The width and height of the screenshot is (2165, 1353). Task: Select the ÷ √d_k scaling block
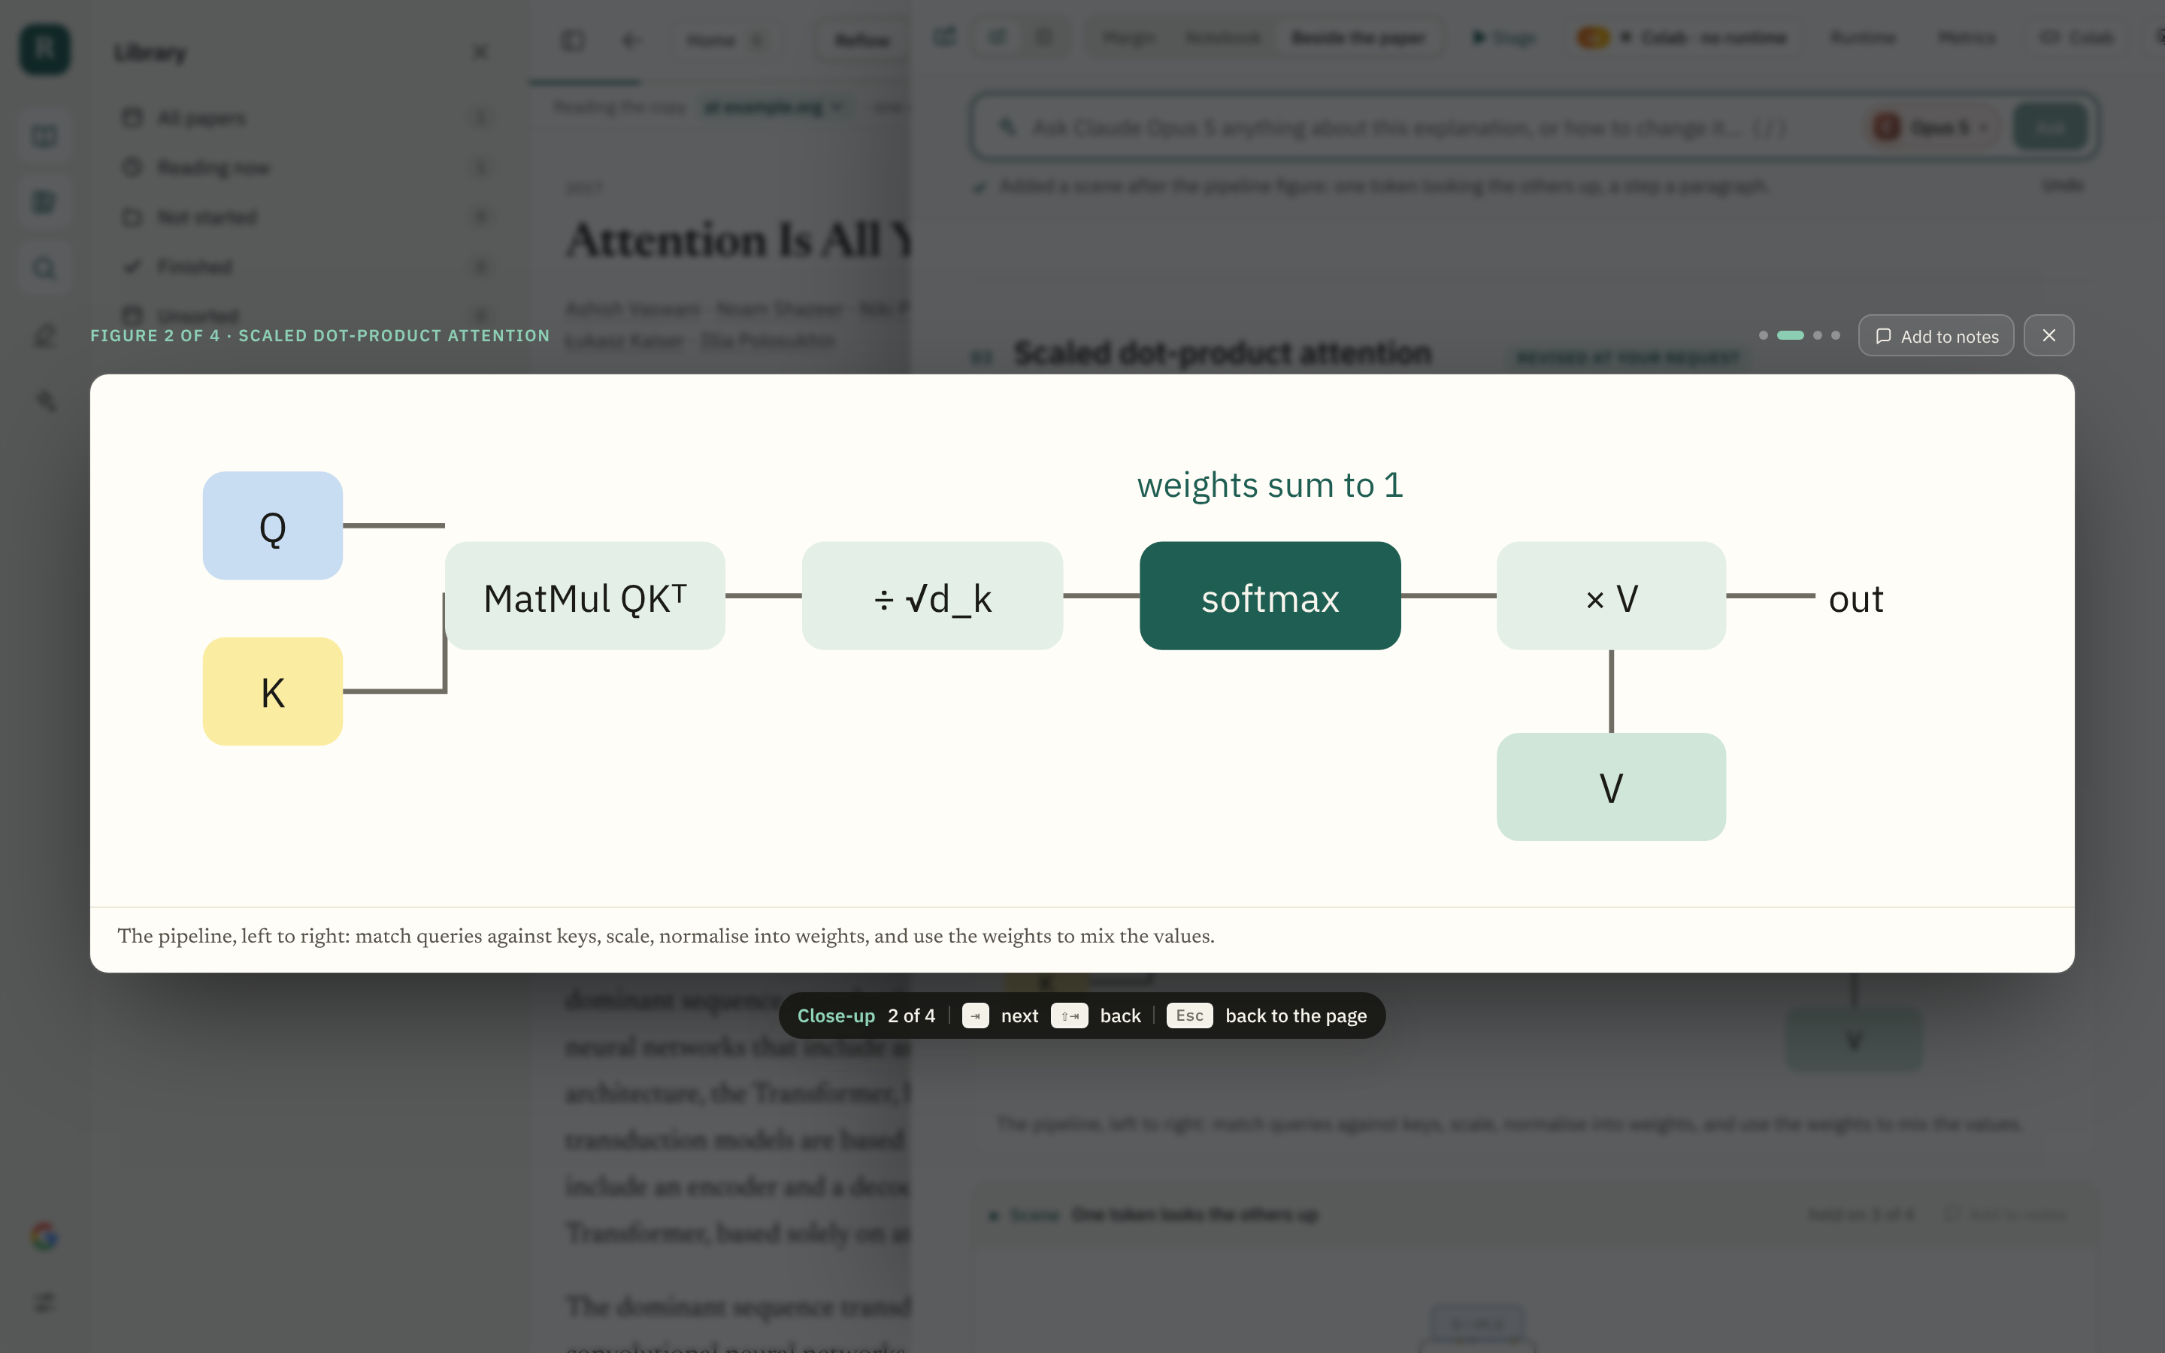pyautogui.click(x=932, y=596)
